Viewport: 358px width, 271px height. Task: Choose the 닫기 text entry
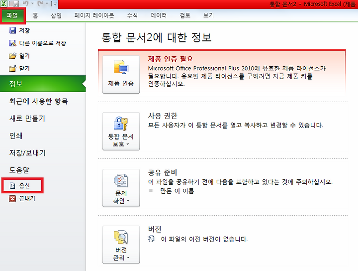tap(24, 68)
